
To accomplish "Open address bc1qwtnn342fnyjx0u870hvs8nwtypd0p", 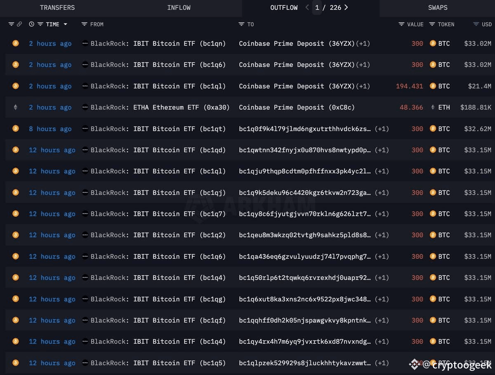I will point(305,150).
